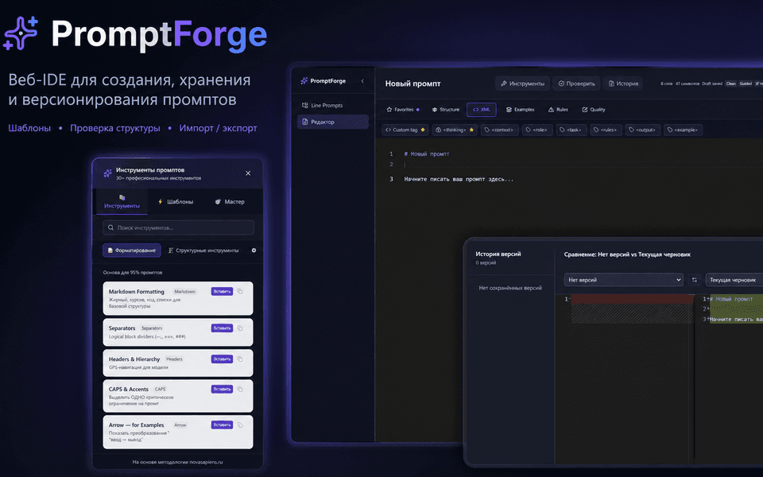The width and height of the screenshot is (763, 477).
Task: Open the Инструменты toolbar button
Action: [523, 83]
